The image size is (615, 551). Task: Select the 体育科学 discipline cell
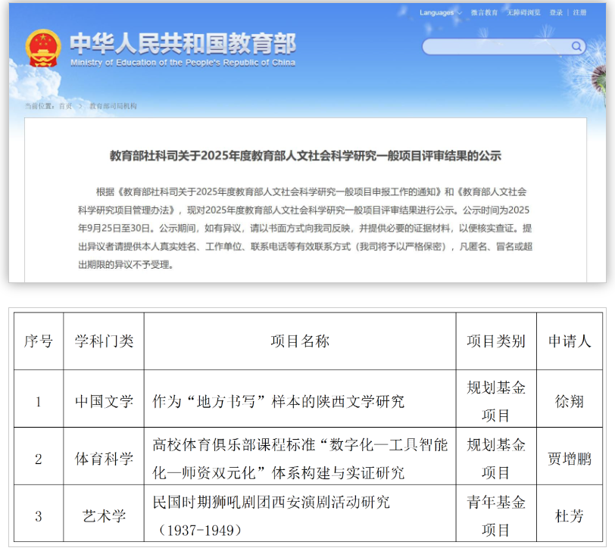pyautogui.click(x=104, y=456)
